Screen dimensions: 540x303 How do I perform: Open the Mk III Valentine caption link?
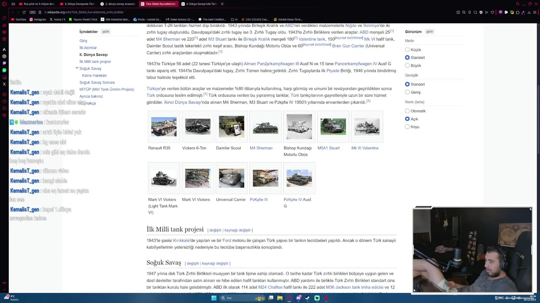[365, 148]
